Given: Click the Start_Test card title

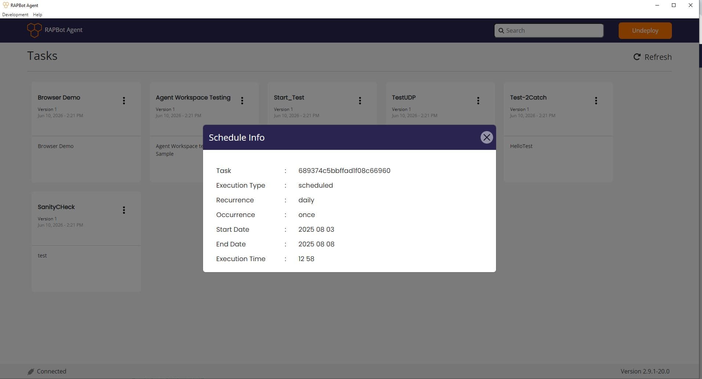Looking at the screenshot, I should click(289, 97).
